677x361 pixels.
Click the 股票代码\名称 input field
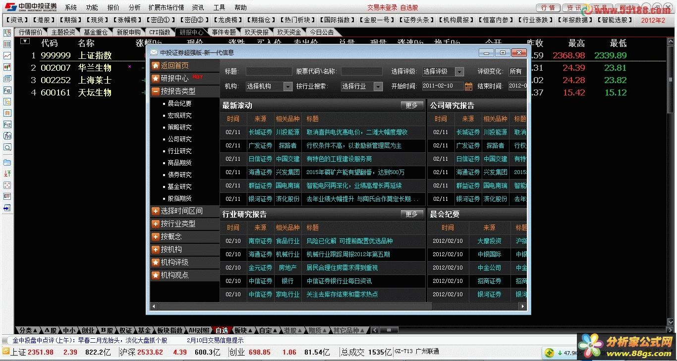361,71
